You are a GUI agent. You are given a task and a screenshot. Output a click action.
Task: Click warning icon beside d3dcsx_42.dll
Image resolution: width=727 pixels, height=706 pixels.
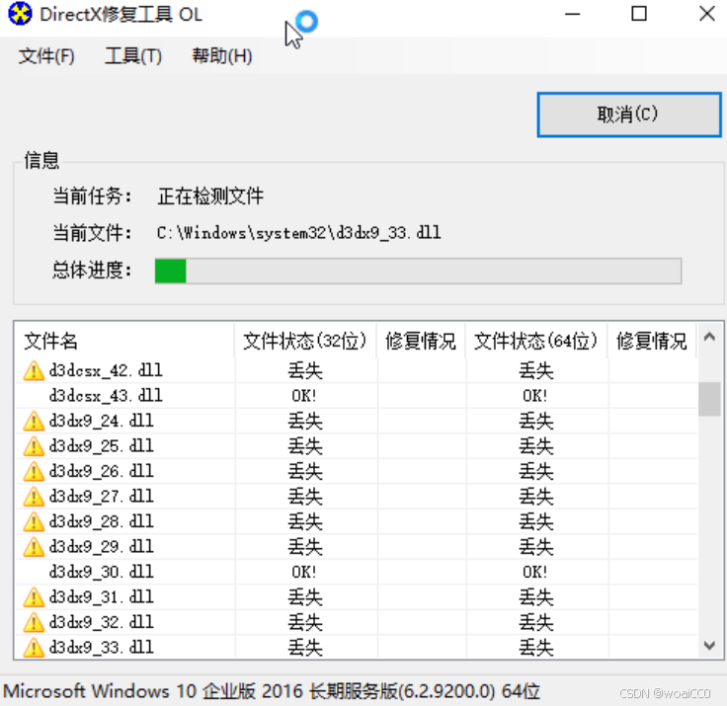tap(34, 370)
